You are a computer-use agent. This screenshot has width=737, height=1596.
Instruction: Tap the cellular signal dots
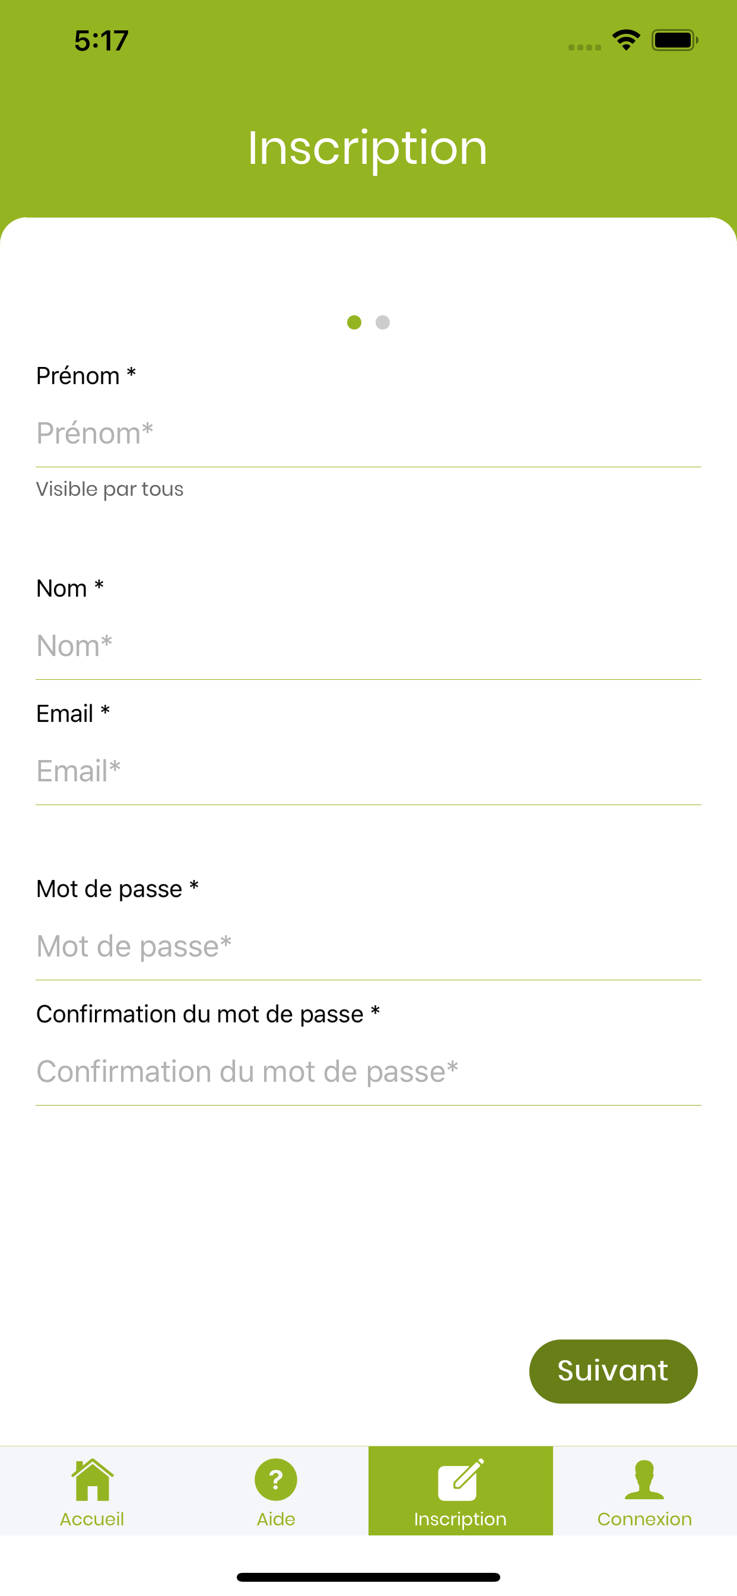click(x=584, y=47)
